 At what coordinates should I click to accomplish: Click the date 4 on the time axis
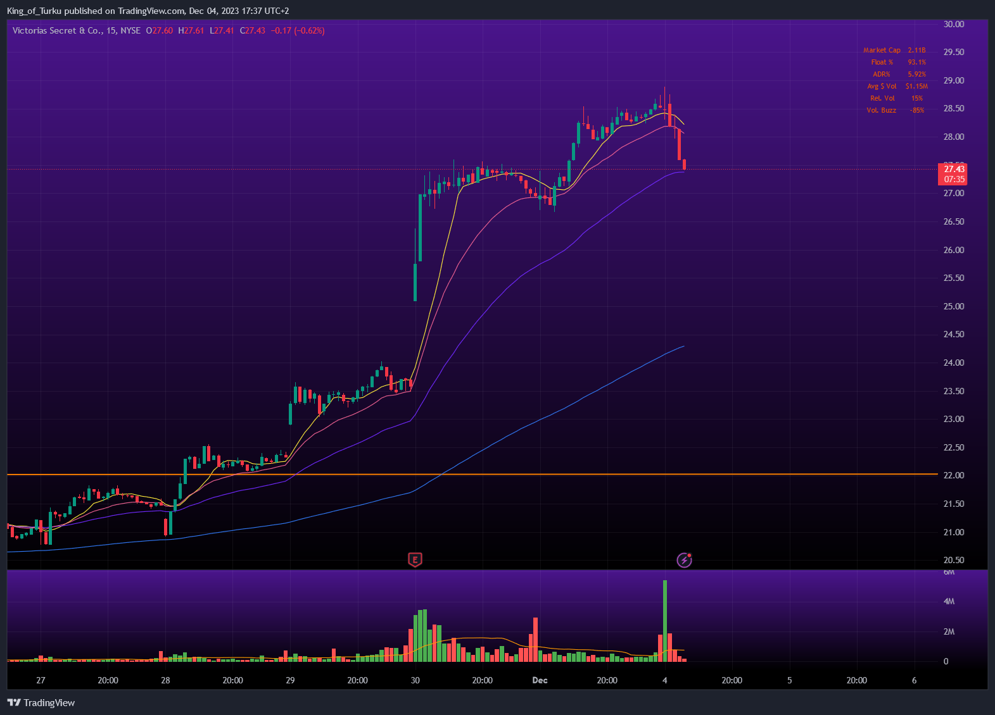pos(664,680)
